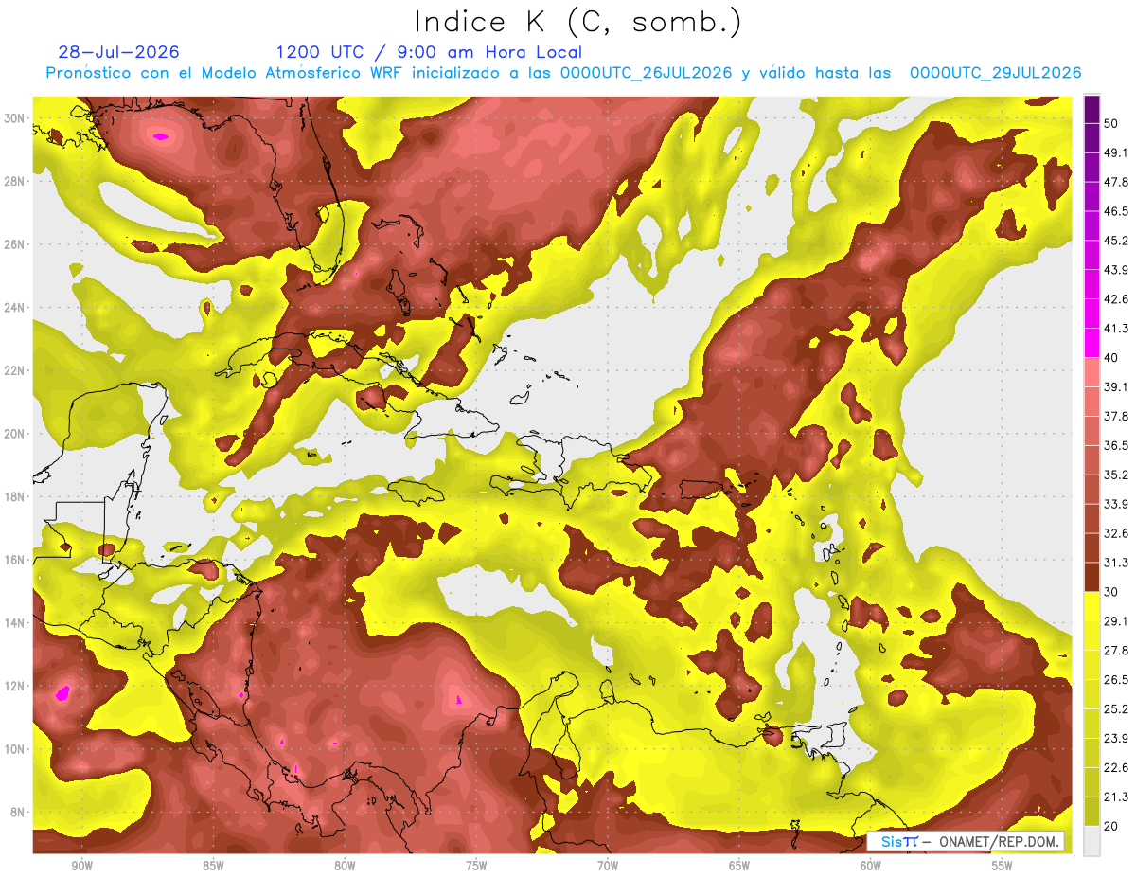Click the "25.2" value on the color scale
The height and width of the screenshot is (878, 1136).
point(1115,709)
